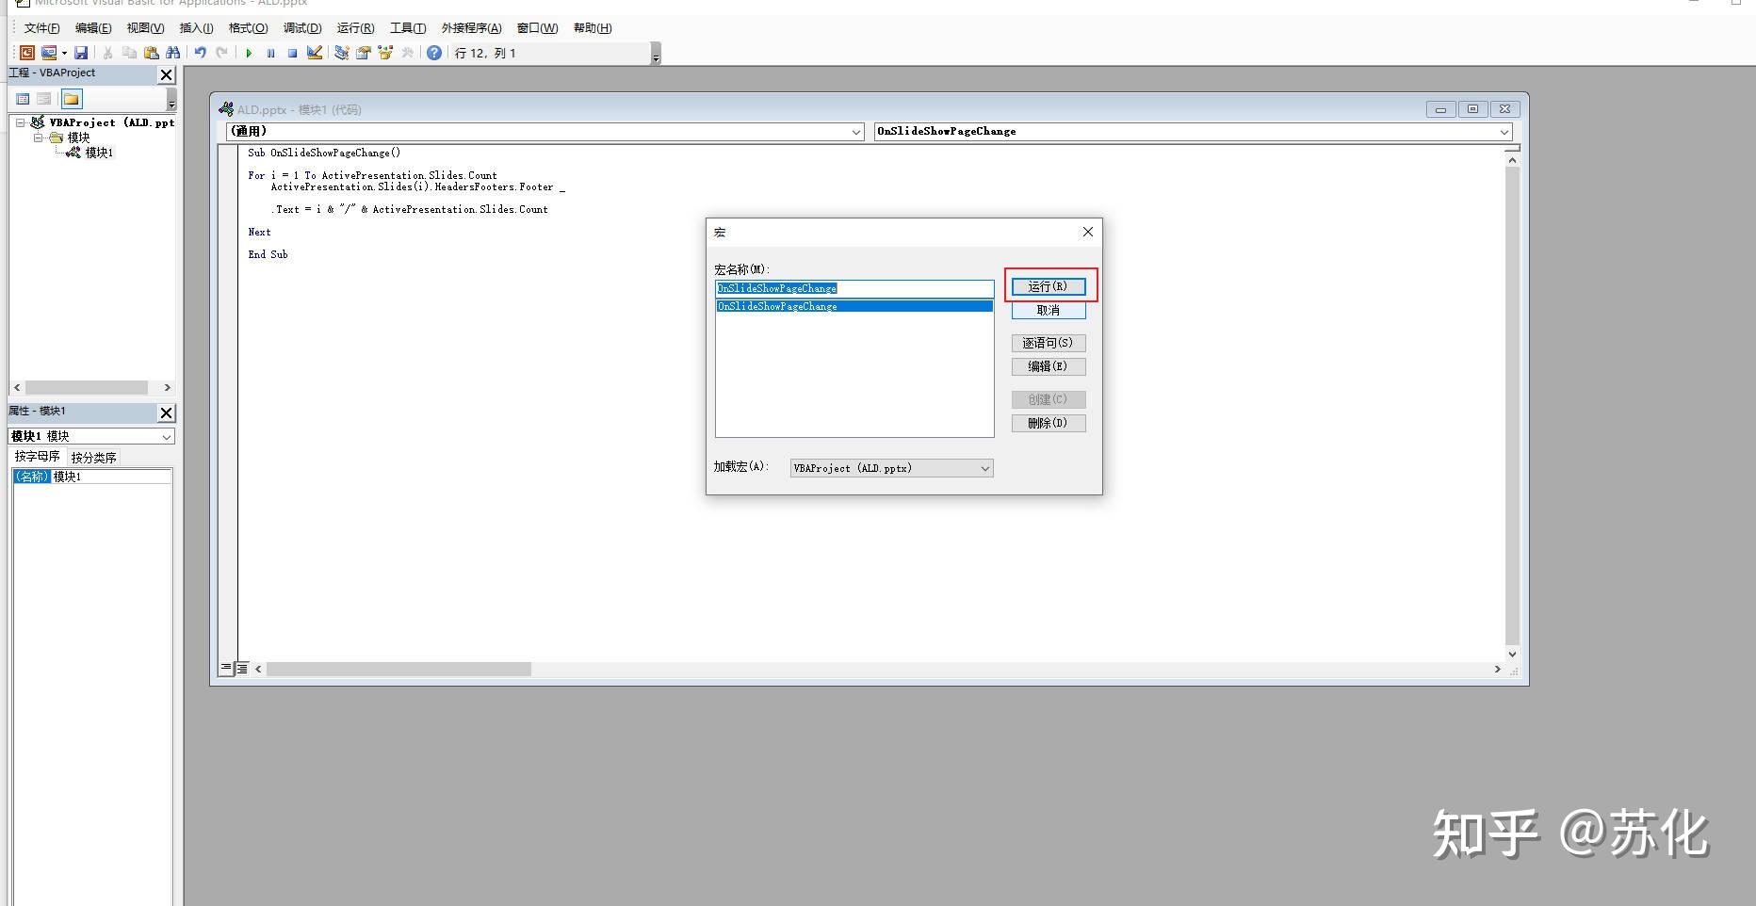Open the 调试(D) menu

[x=302, y=28]
